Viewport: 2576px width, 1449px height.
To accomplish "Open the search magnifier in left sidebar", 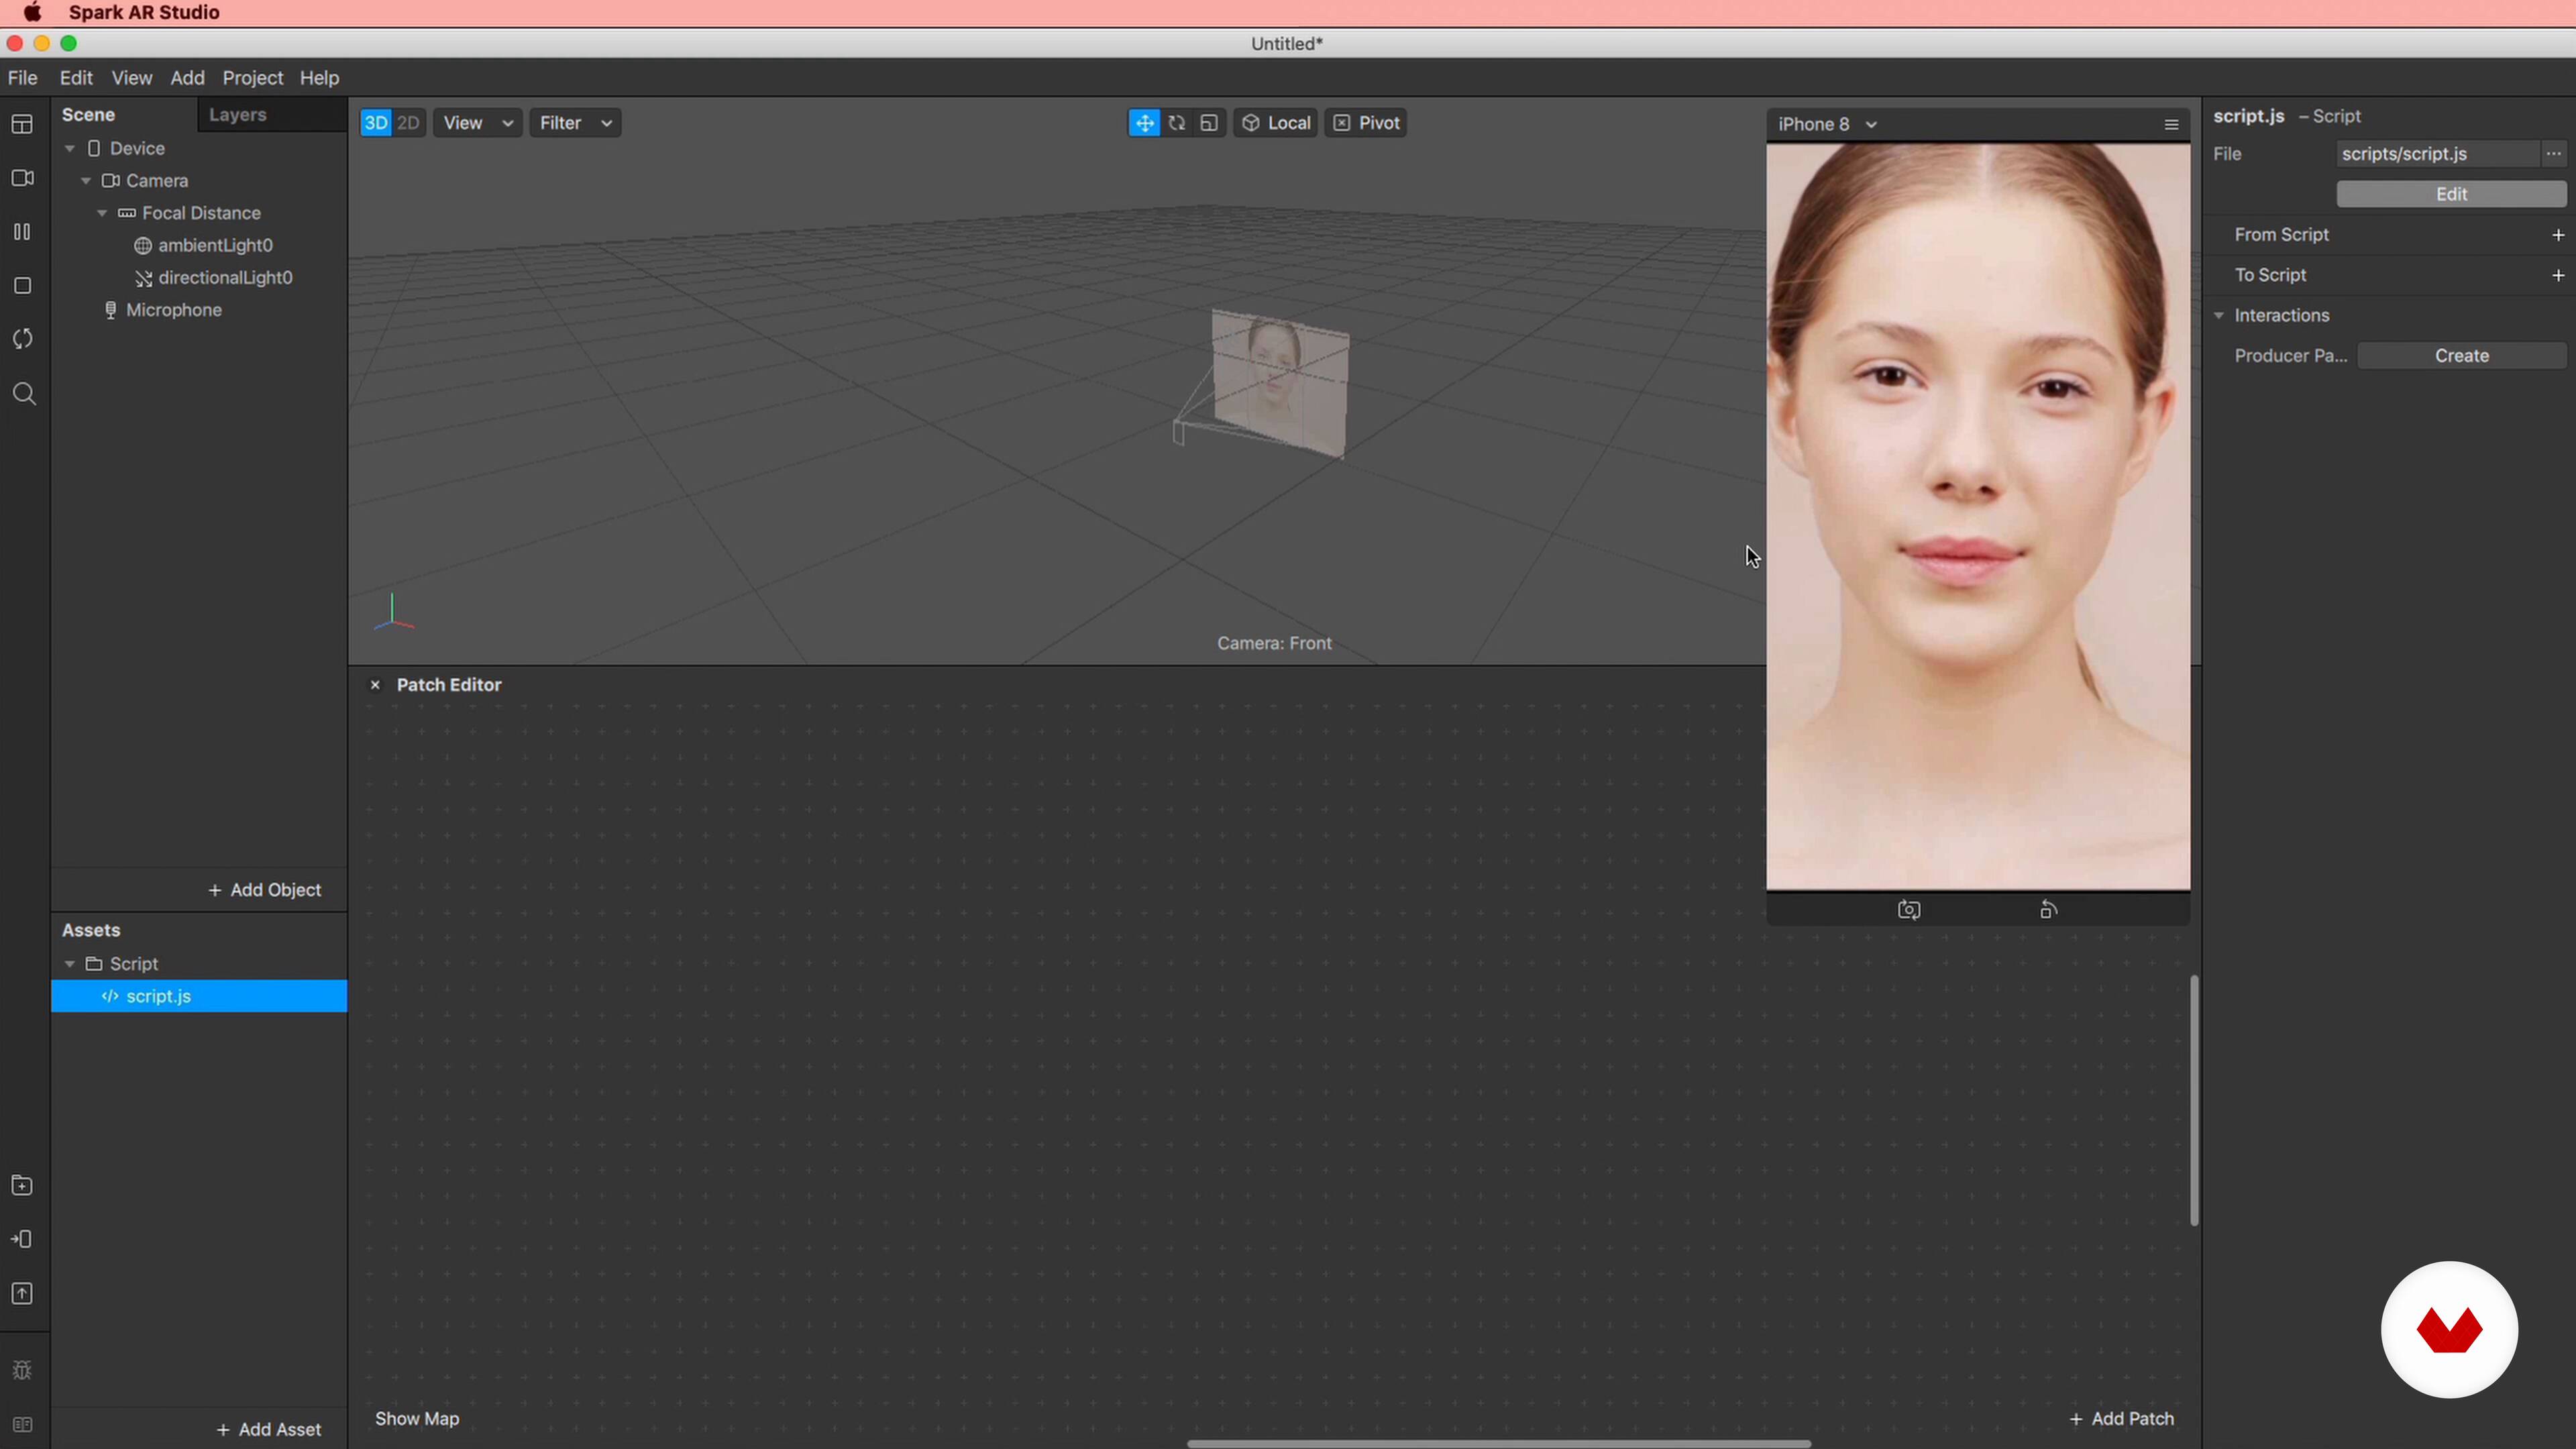I will (x=24, y=394).
